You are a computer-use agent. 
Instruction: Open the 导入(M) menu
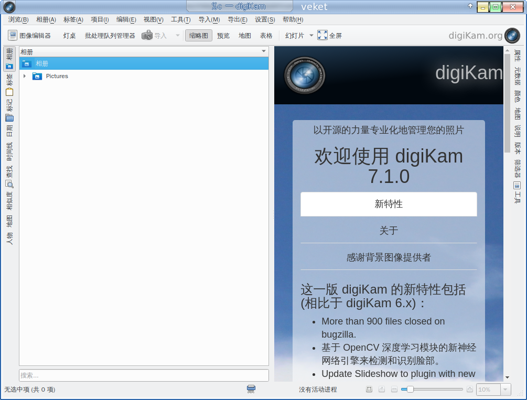tap(209, 19)
